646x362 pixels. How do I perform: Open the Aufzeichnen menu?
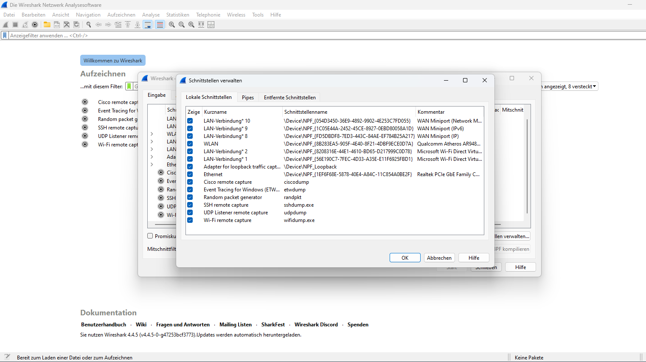(x=121, y=14)
